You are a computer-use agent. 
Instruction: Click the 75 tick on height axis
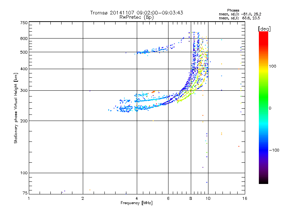(24, 192)
